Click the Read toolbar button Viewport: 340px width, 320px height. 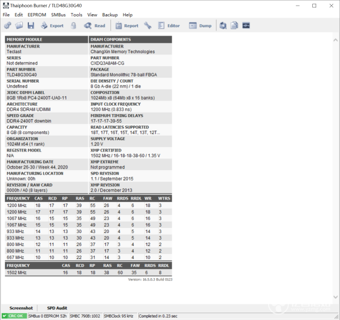(95, 25)
